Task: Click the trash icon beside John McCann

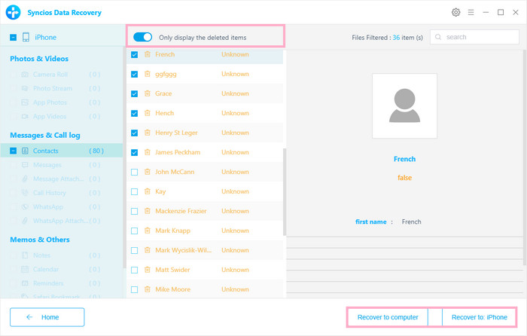Action: 148,172
